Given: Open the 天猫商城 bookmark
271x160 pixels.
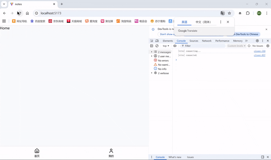Looking at the screenshot, I should coord(74,21).
